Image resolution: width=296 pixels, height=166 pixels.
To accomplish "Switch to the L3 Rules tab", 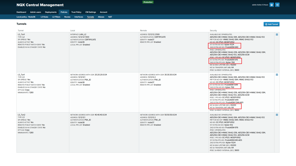I will point(44,17).
